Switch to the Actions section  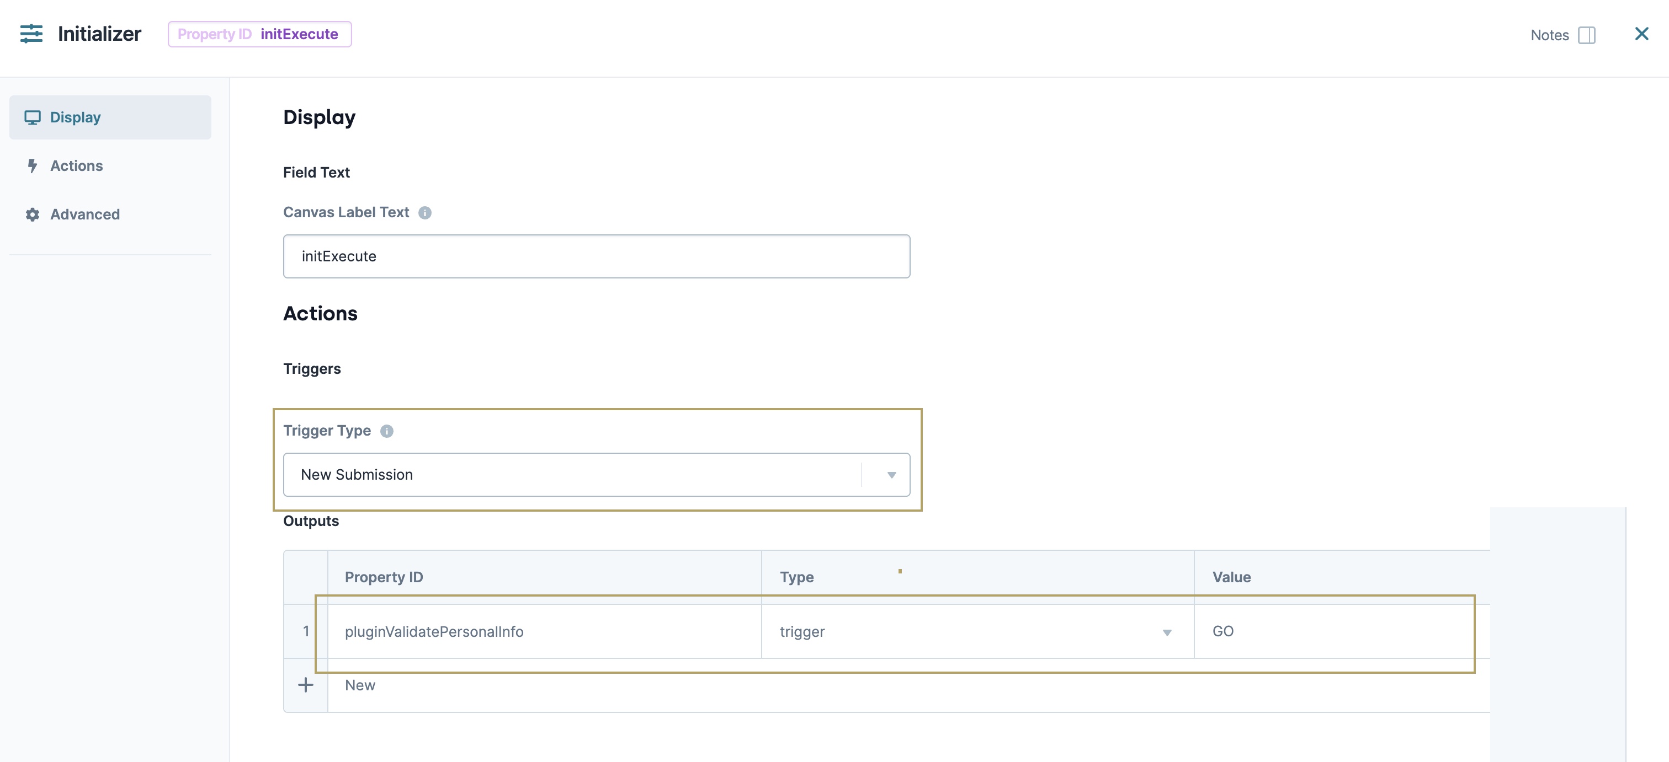tap(76, 166)
